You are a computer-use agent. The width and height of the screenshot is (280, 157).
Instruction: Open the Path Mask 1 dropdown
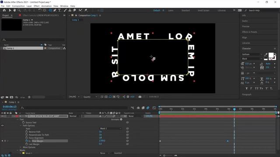111,129
